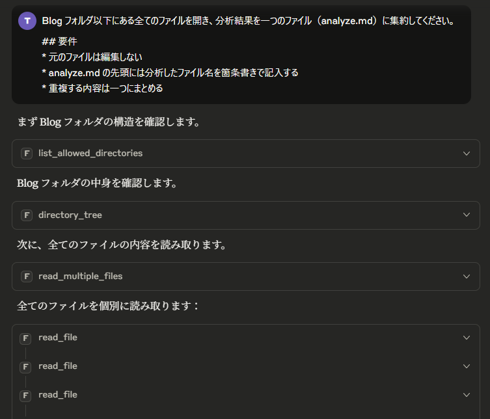This screenshot has height=419, width=490.
Task: Open the first read_file chevron
Action: click(467, 338)
